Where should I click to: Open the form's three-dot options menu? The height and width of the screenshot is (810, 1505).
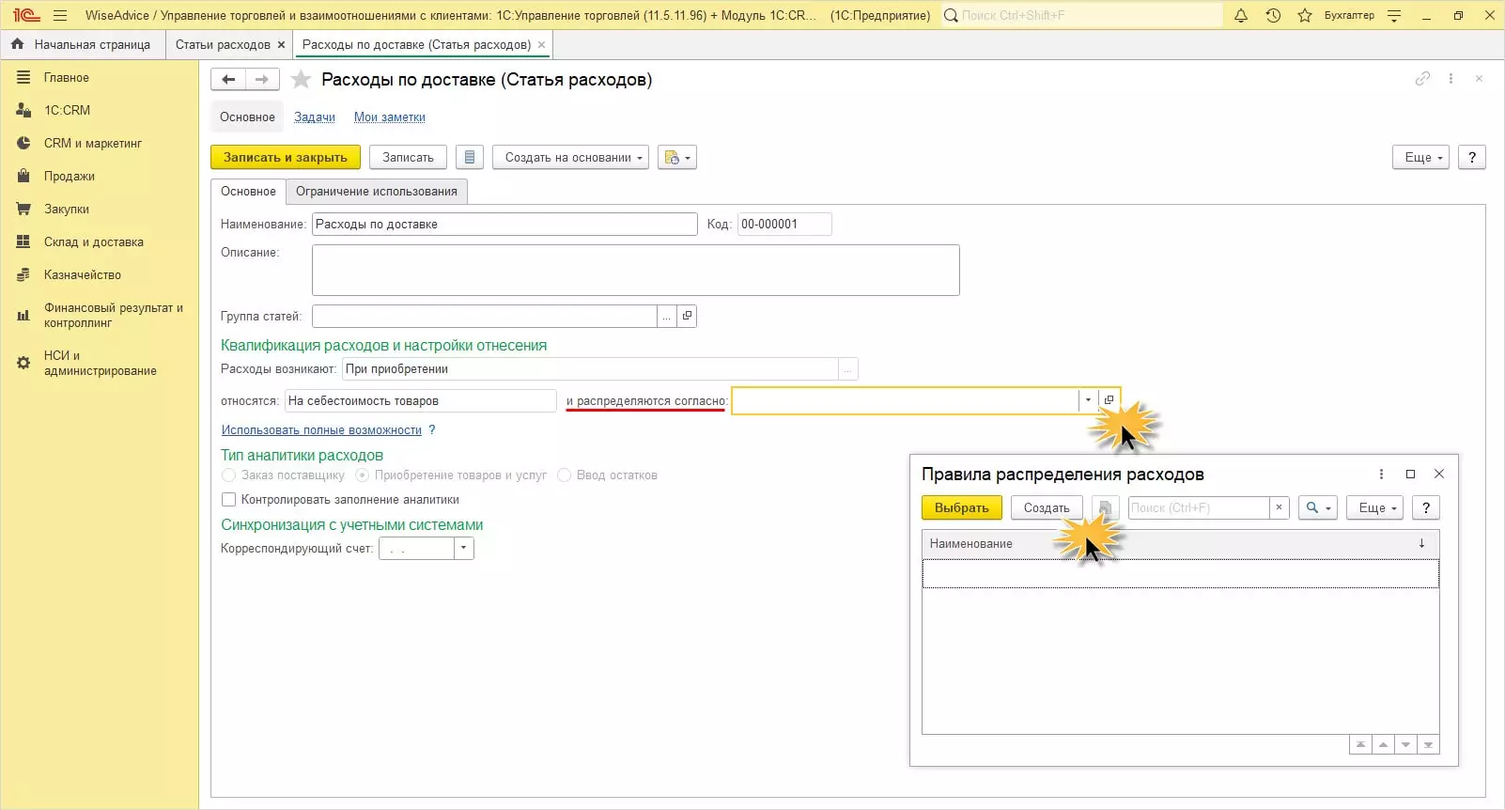pyautogui.click(x=1451, y=79)
